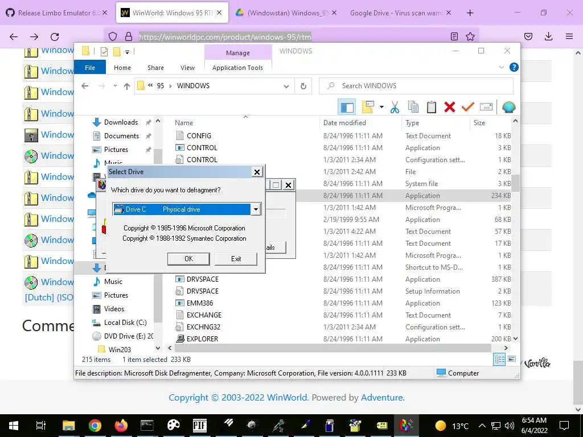Screen dimensions: 583x437
Task: Click the red X Delete icon
Action: click(x=450, y=107)
